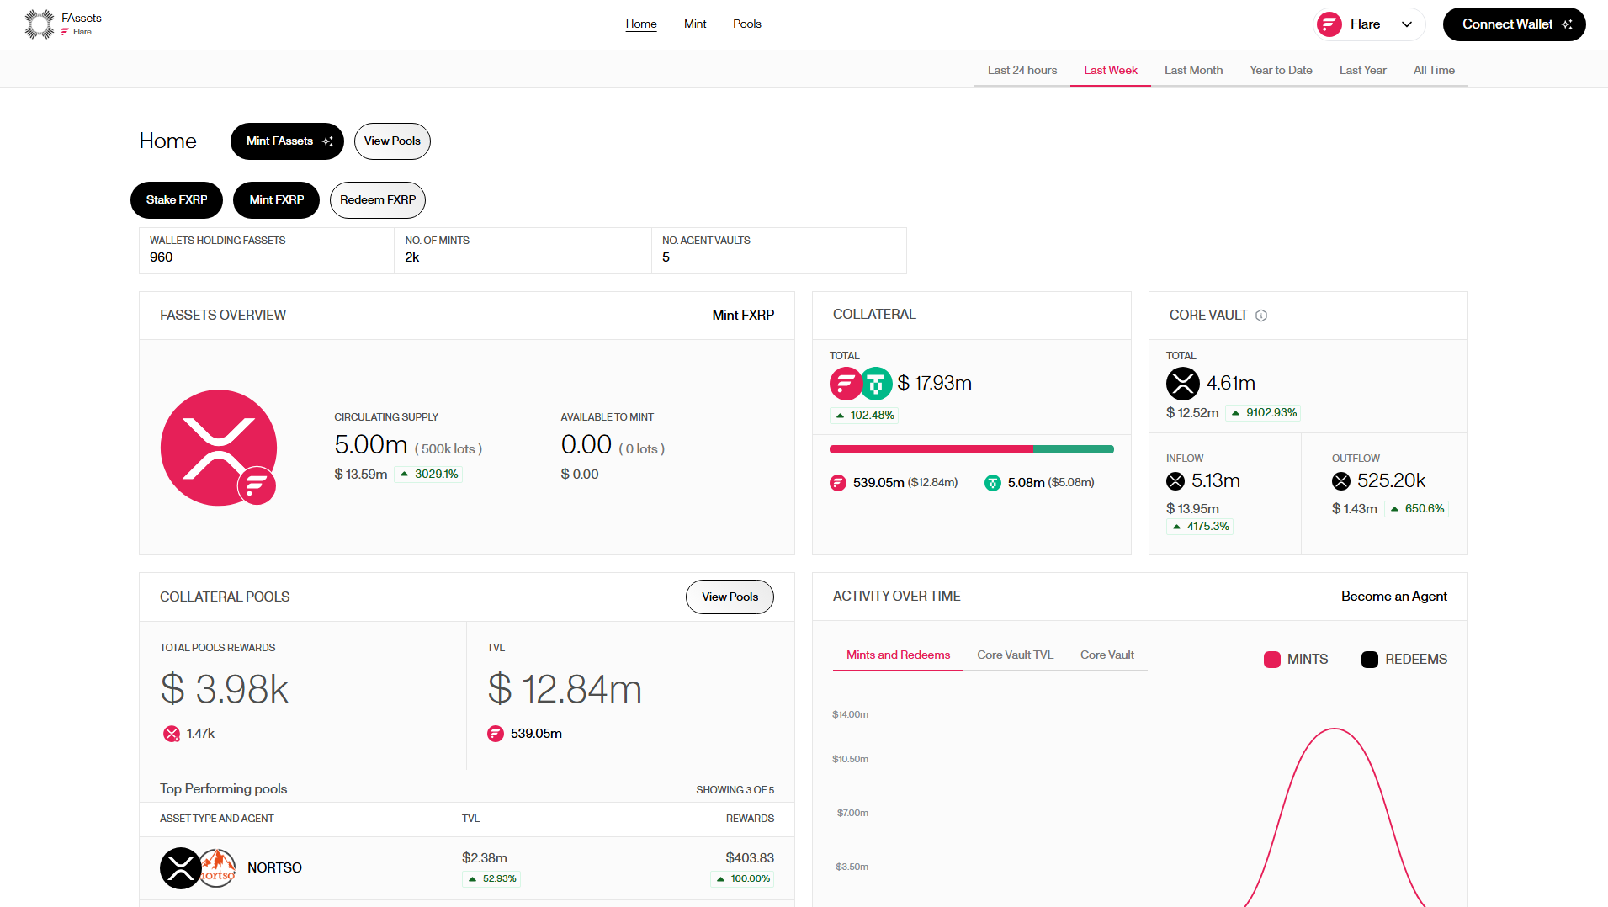Switch to the Core Vault chart tab

click(1107, 655)
